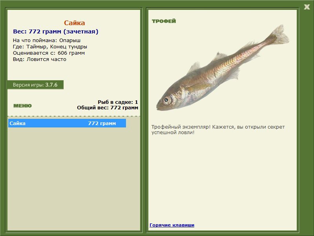Click the Оценивается с: 606 грамм line
The image size is (314, 236).
(49, 53)
